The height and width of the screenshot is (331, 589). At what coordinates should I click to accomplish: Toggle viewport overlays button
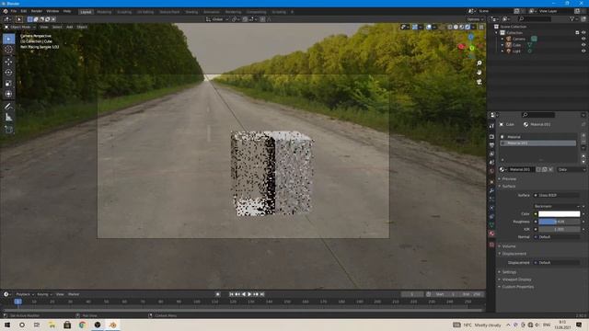pos(429,27)
